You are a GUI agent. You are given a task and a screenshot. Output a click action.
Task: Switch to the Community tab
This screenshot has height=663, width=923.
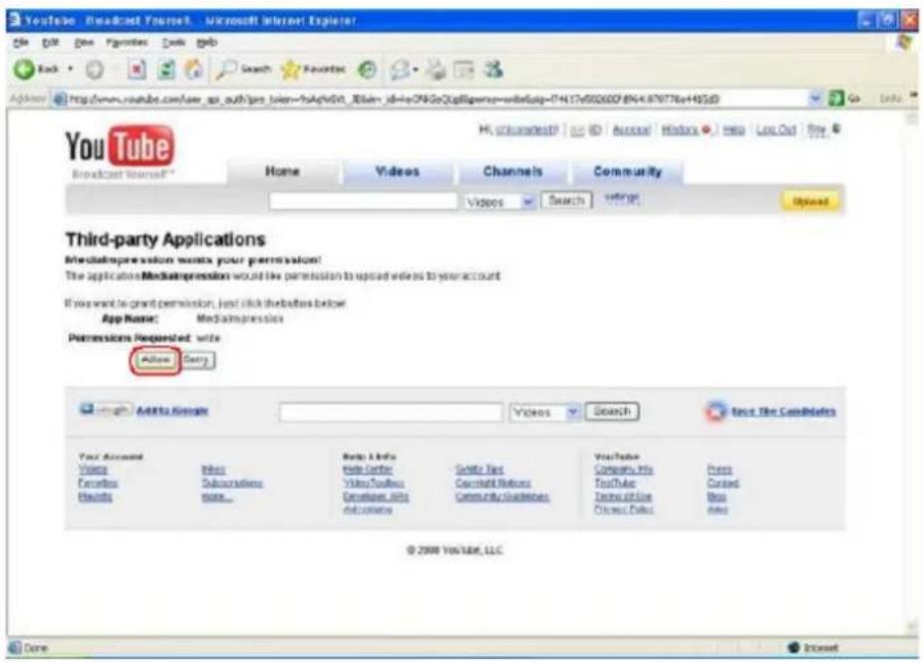(x=628, y=171)
